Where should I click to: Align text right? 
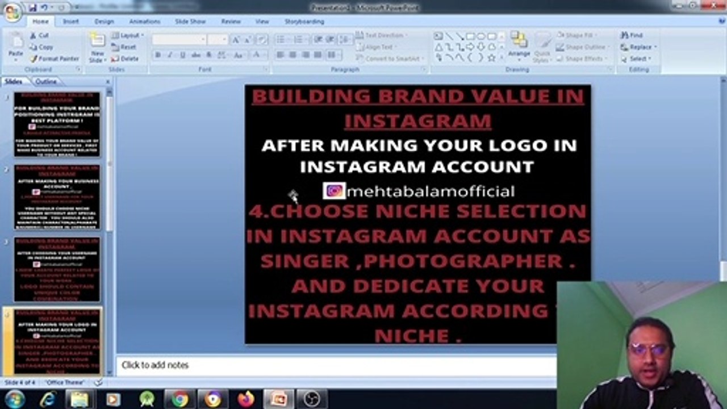click(x=306, y=55)
